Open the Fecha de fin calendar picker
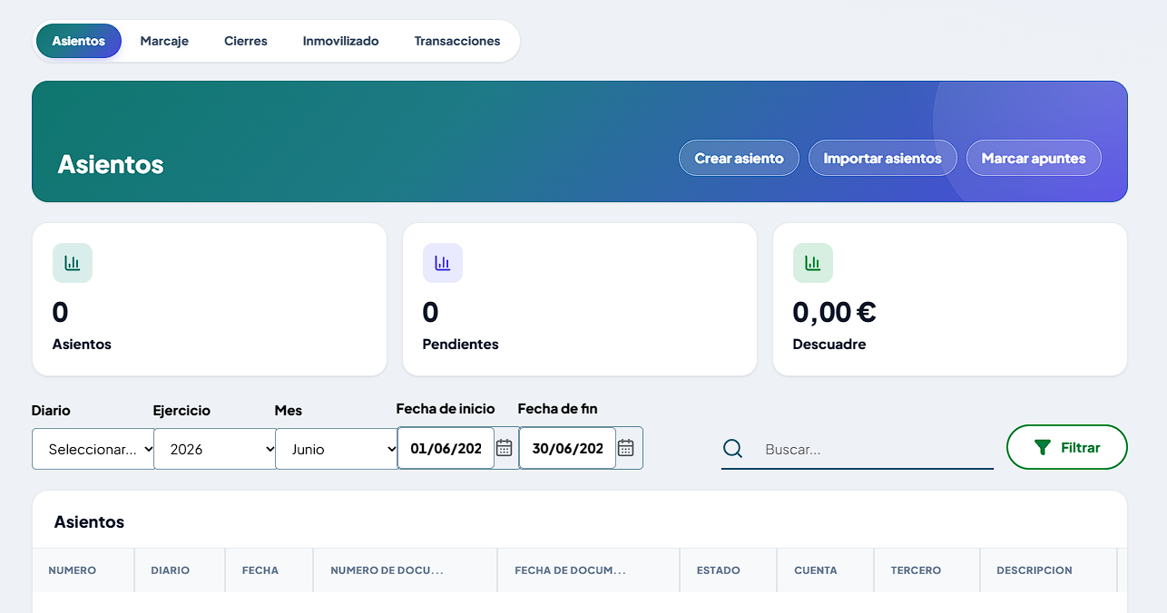Viewport: 1167px width, 613px height. [x=626, y=448]
